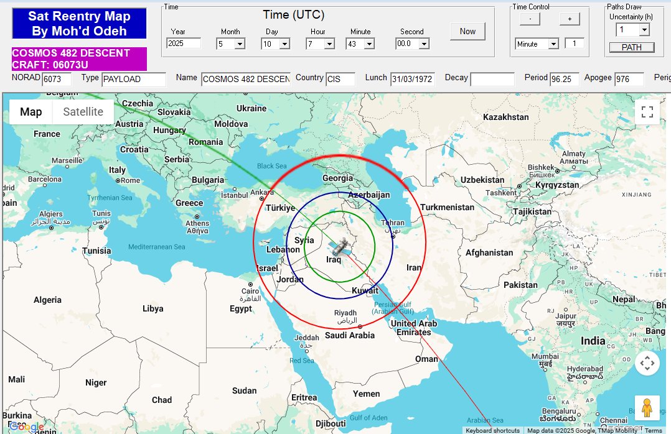Switch to Satellite map view
671x434 pixels.
coord(83,112)
